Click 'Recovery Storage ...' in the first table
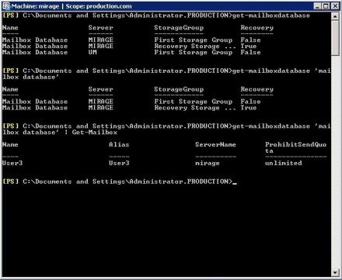 point(195,47)
